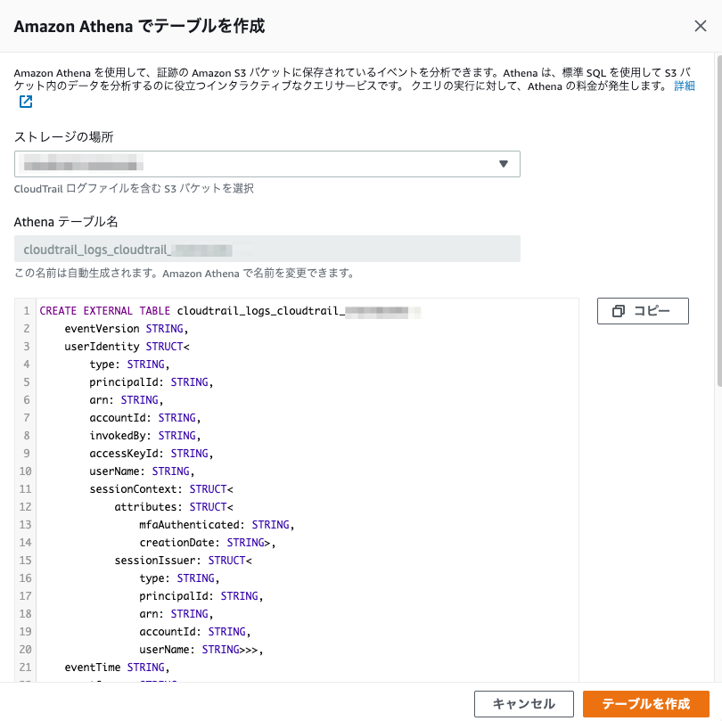Click the キャンセル button
722x721 pixels.
(523, 703)
